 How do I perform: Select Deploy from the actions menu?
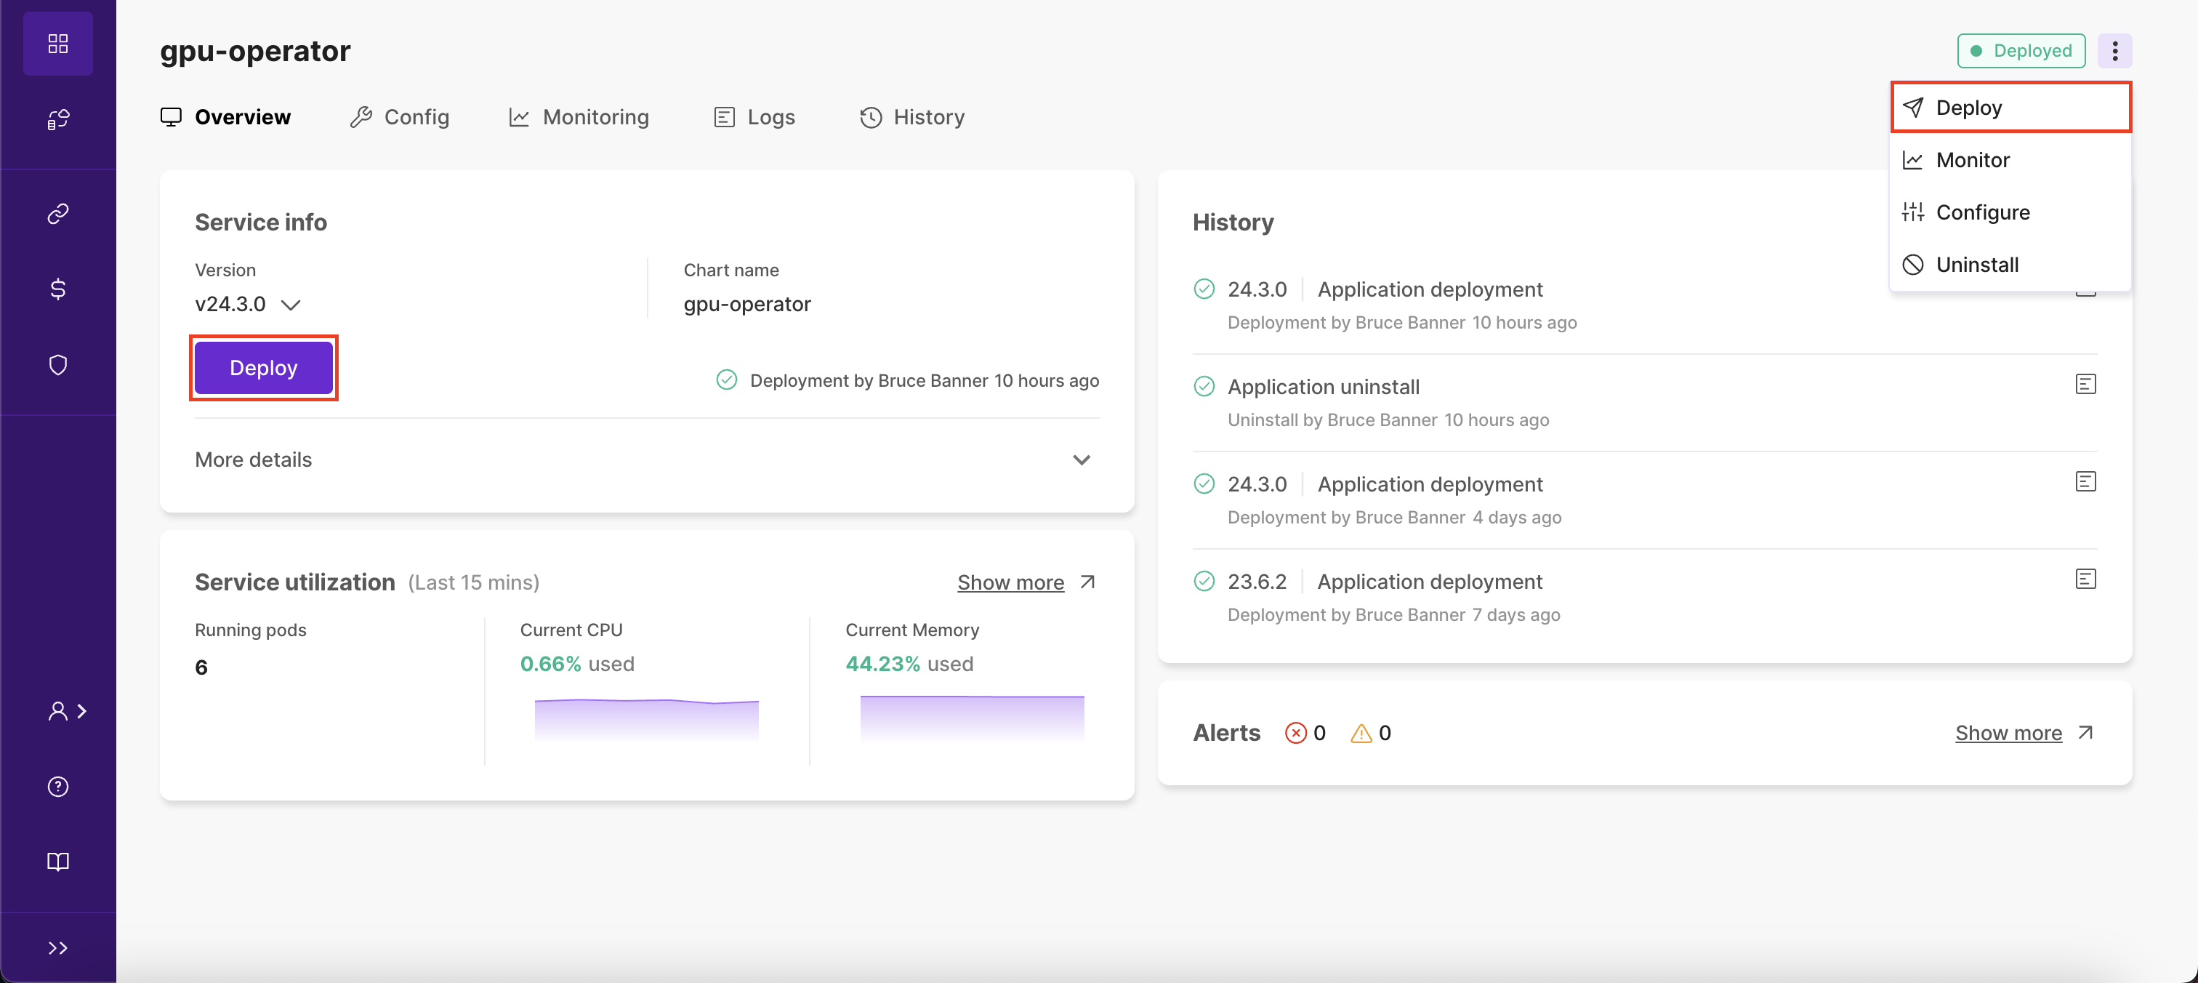pyautogui.click(x=2010, y=108)
